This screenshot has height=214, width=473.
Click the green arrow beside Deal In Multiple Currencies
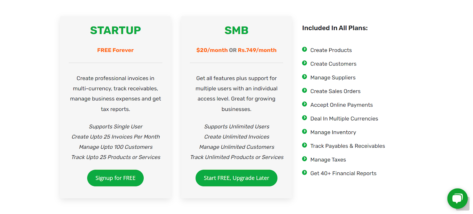pos(304,118)
